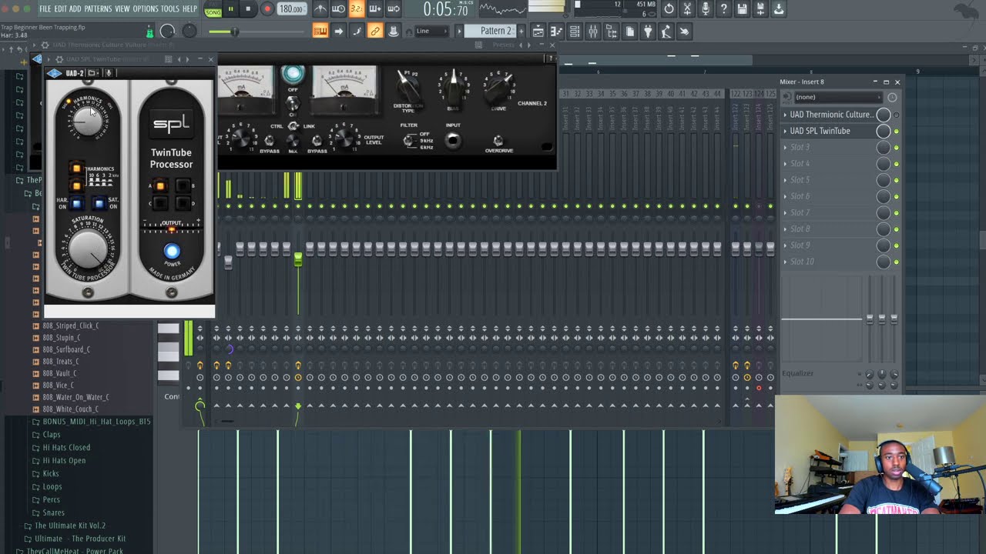
Task: Click the Saturation knob on TwinTube
Action: (87, 249)
